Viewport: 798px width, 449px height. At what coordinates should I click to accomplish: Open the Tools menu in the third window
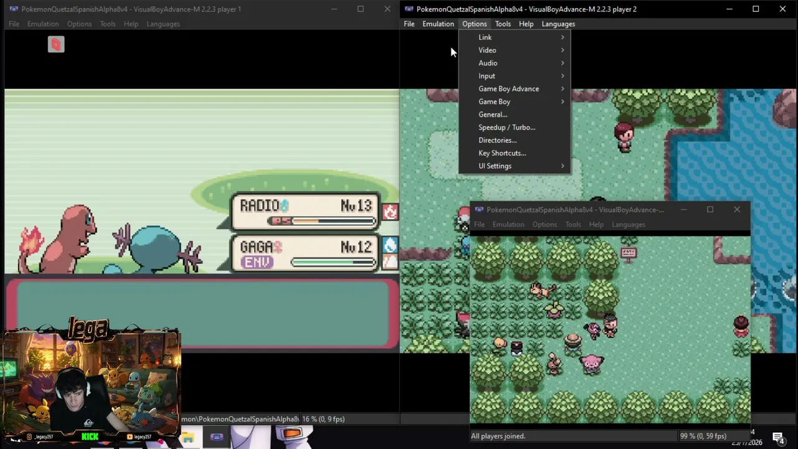[573, 224]
